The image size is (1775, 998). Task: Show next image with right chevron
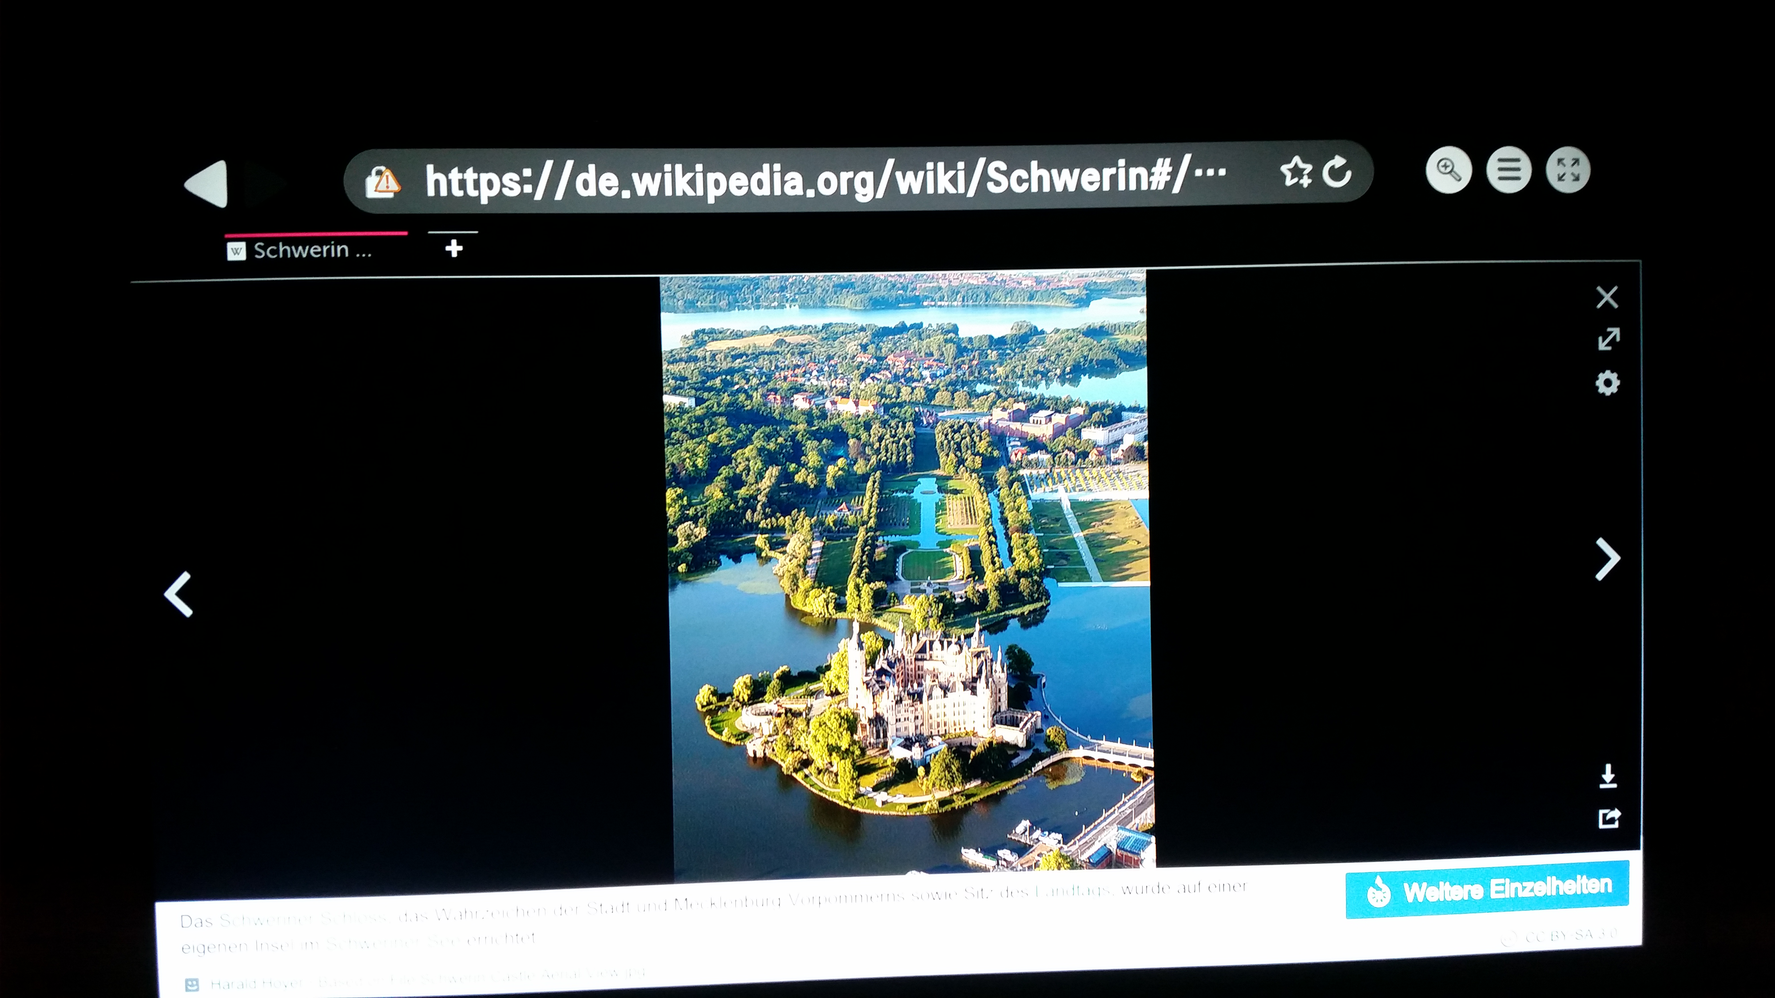coord(1608,558)
